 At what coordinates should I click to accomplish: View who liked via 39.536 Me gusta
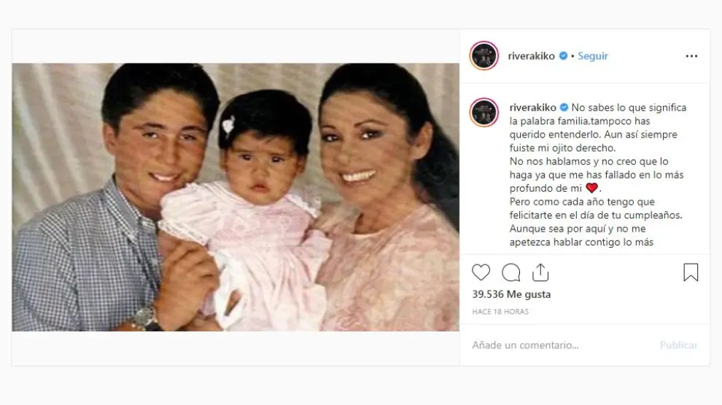tap(511, 294)
